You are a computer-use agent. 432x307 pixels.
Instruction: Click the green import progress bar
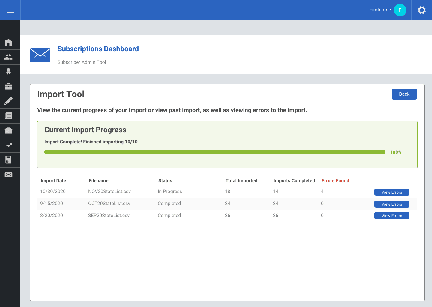click(215, 152)
